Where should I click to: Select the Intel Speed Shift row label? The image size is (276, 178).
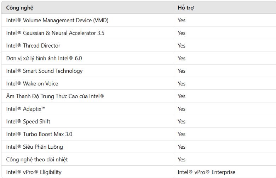click(28, 121)
